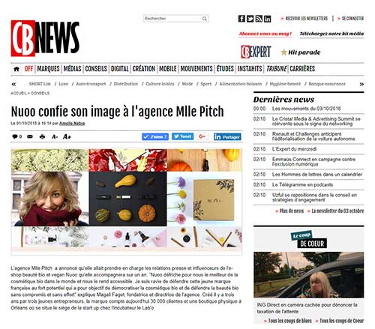The image size is (375, 329).
Task: Open the MARQUES menu item
Action: [x=48, y=69]
